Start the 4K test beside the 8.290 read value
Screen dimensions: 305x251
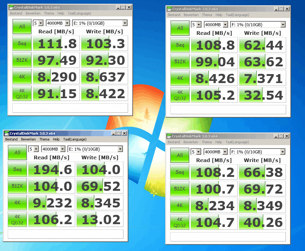coord(22,77)
